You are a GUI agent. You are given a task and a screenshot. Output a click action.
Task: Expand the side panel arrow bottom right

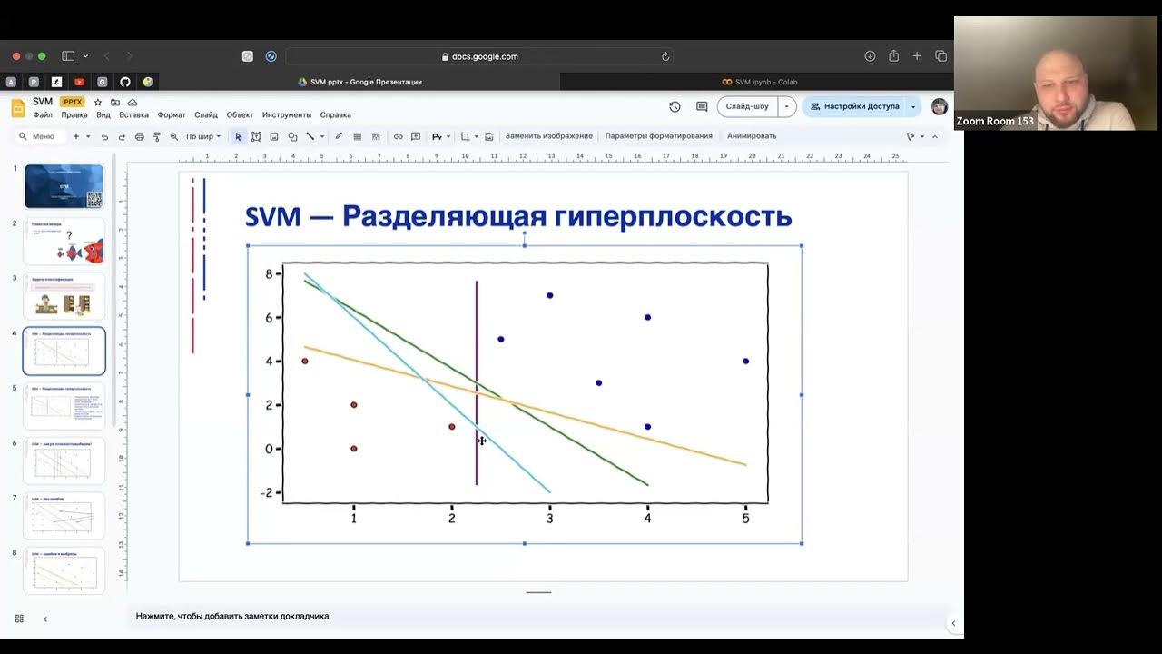point(952,624)
